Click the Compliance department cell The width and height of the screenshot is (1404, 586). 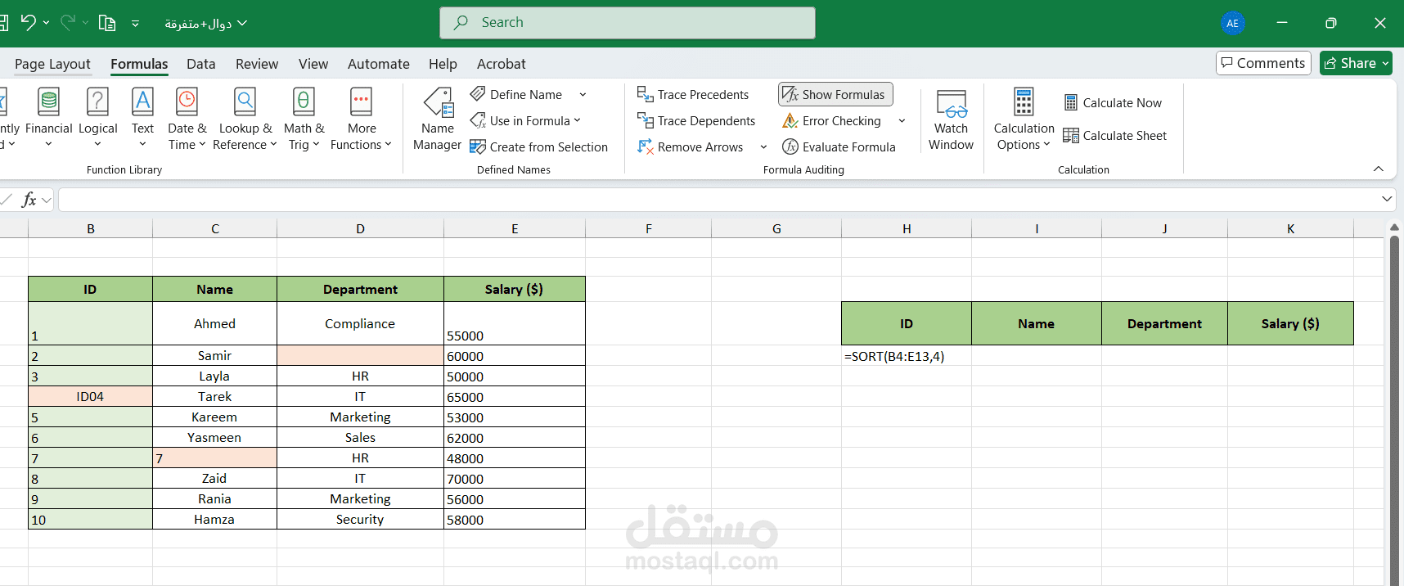(x=360, y=324)
